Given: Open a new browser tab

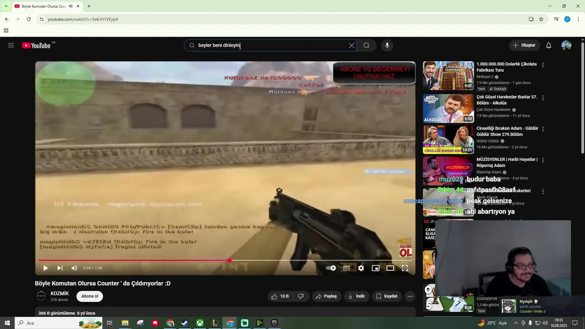Looking at the screenshot, I should (x=89, y=6).
